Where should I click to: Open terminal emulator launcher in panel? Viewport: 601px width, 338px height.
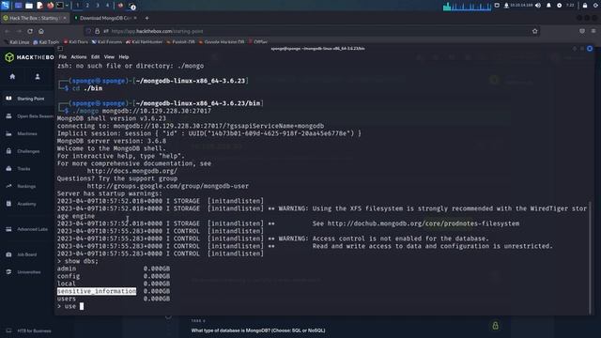[60, 6]
